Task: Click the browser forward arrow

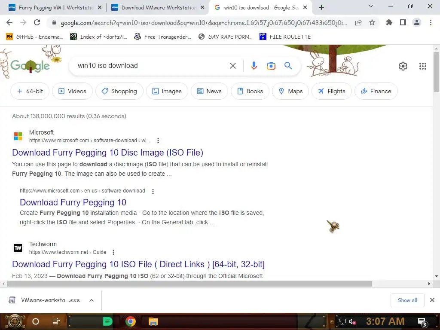Action: (23, 22)
